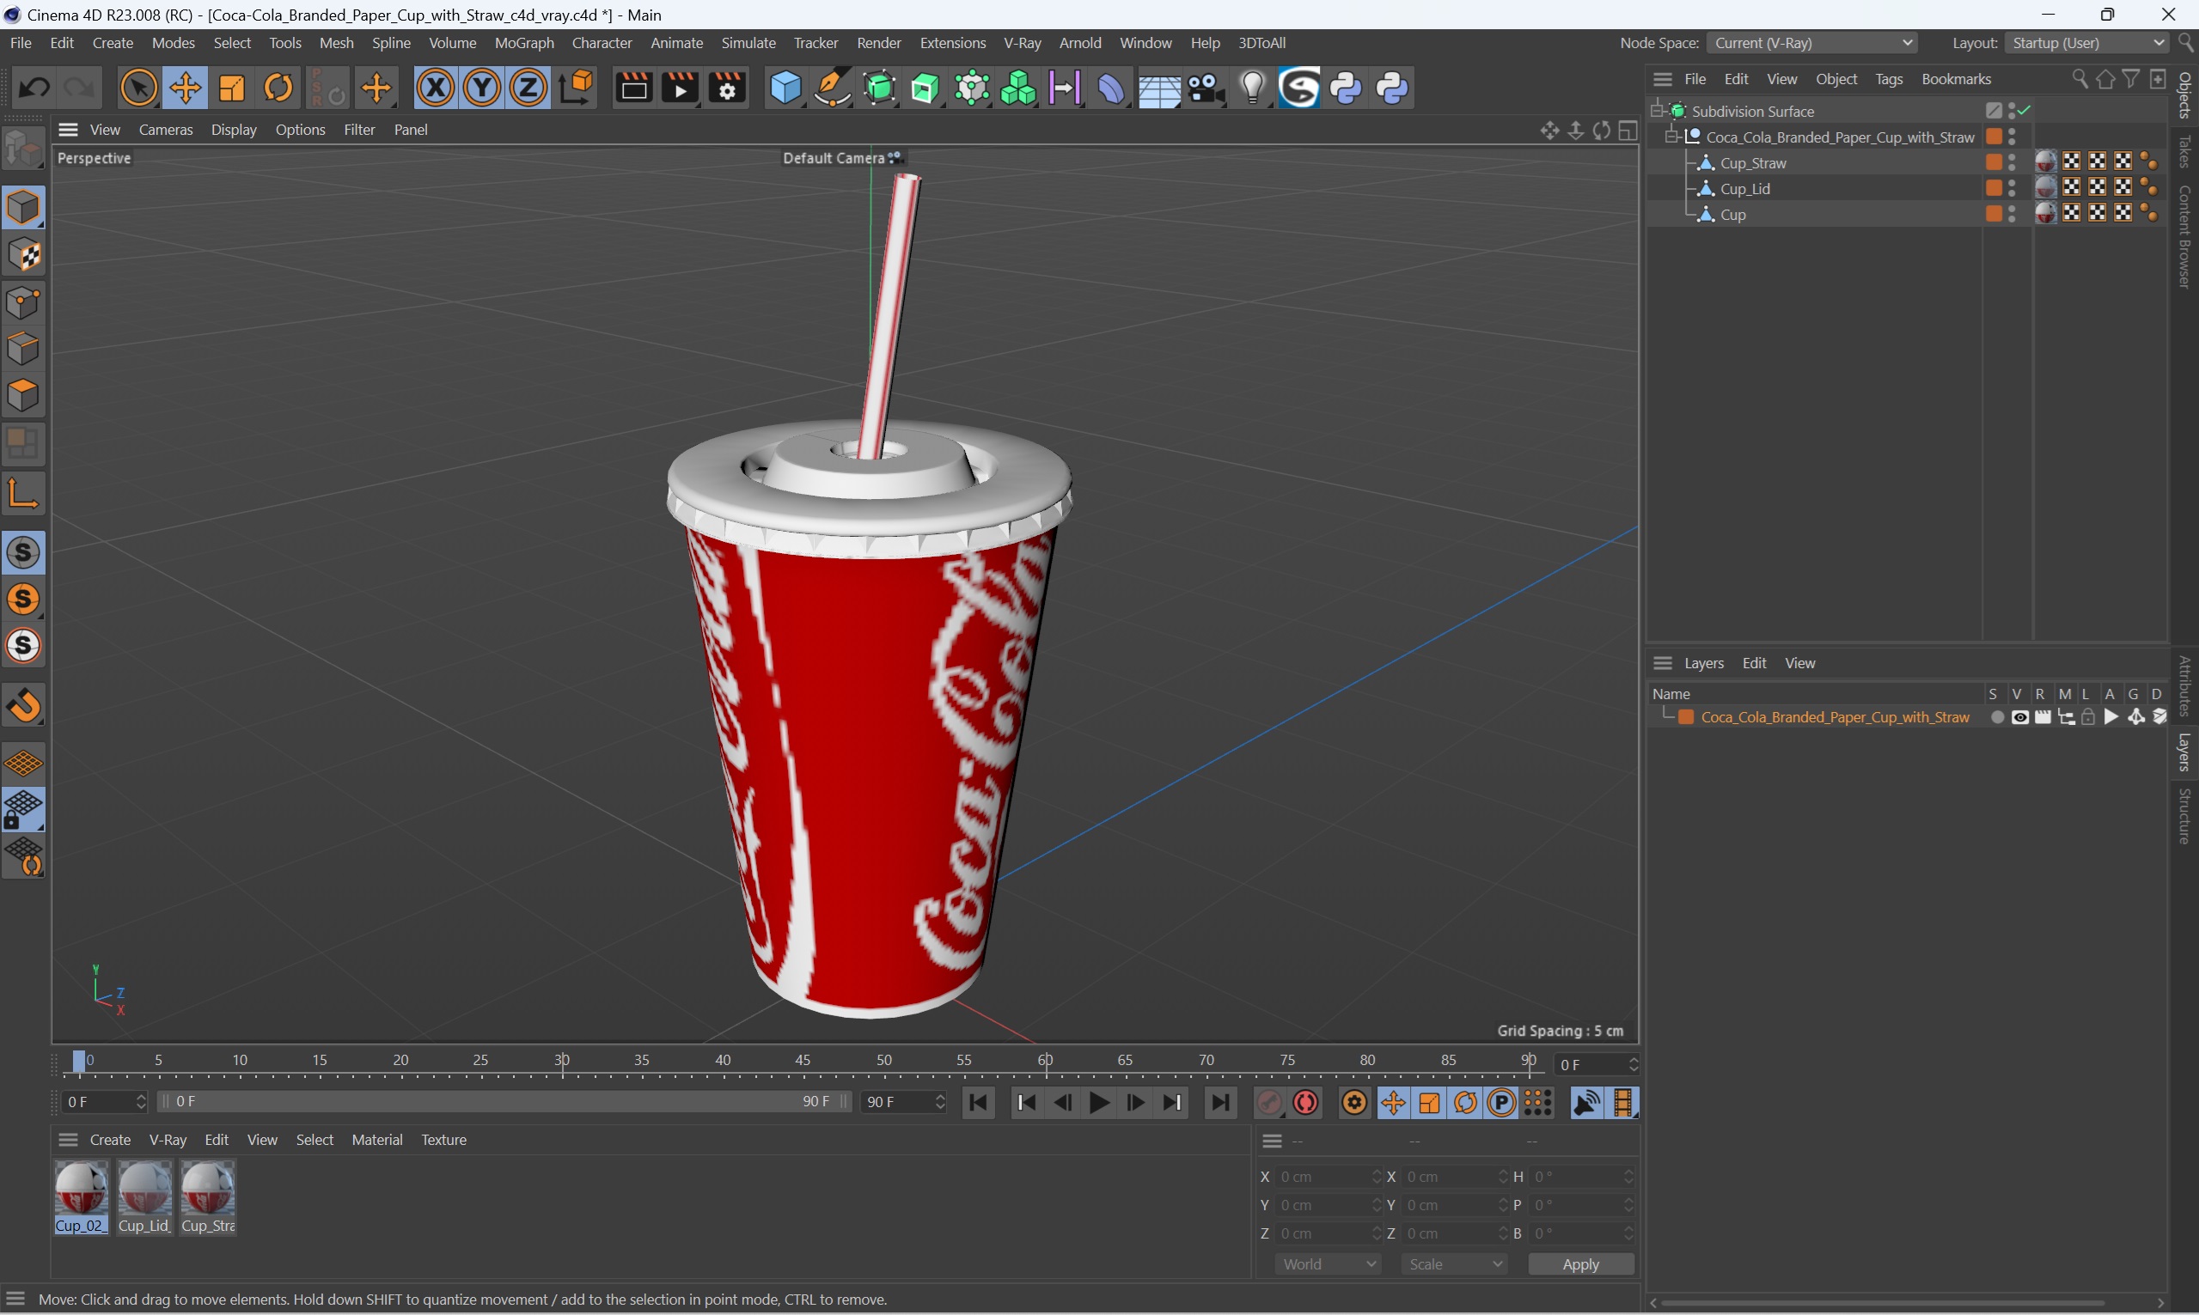Play the animation forward
Screen dimensions: 2199x1315
click(x=1099, y=1102)
